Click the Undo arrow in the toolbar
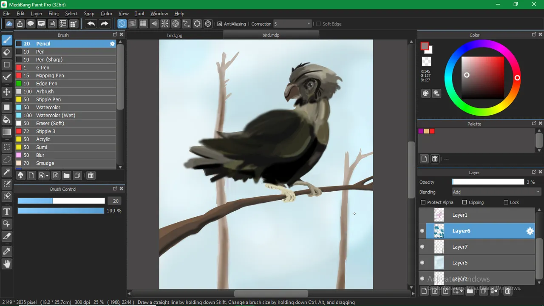 point(91,24)
